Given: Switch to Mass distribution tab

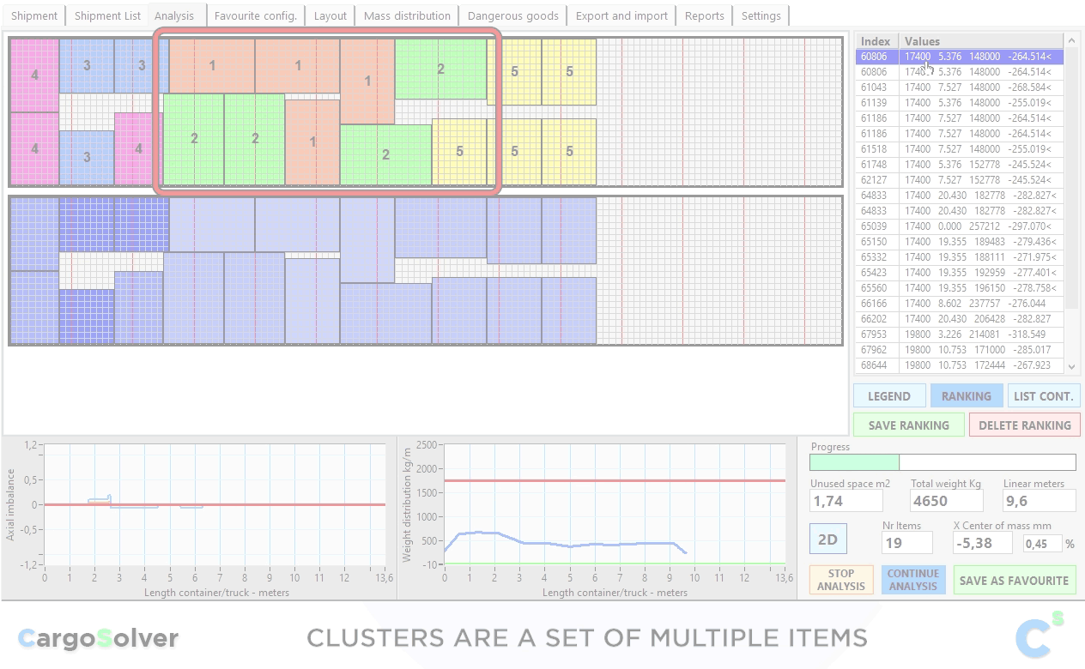Looking at the screenshot, I should [x=407, y=15].
